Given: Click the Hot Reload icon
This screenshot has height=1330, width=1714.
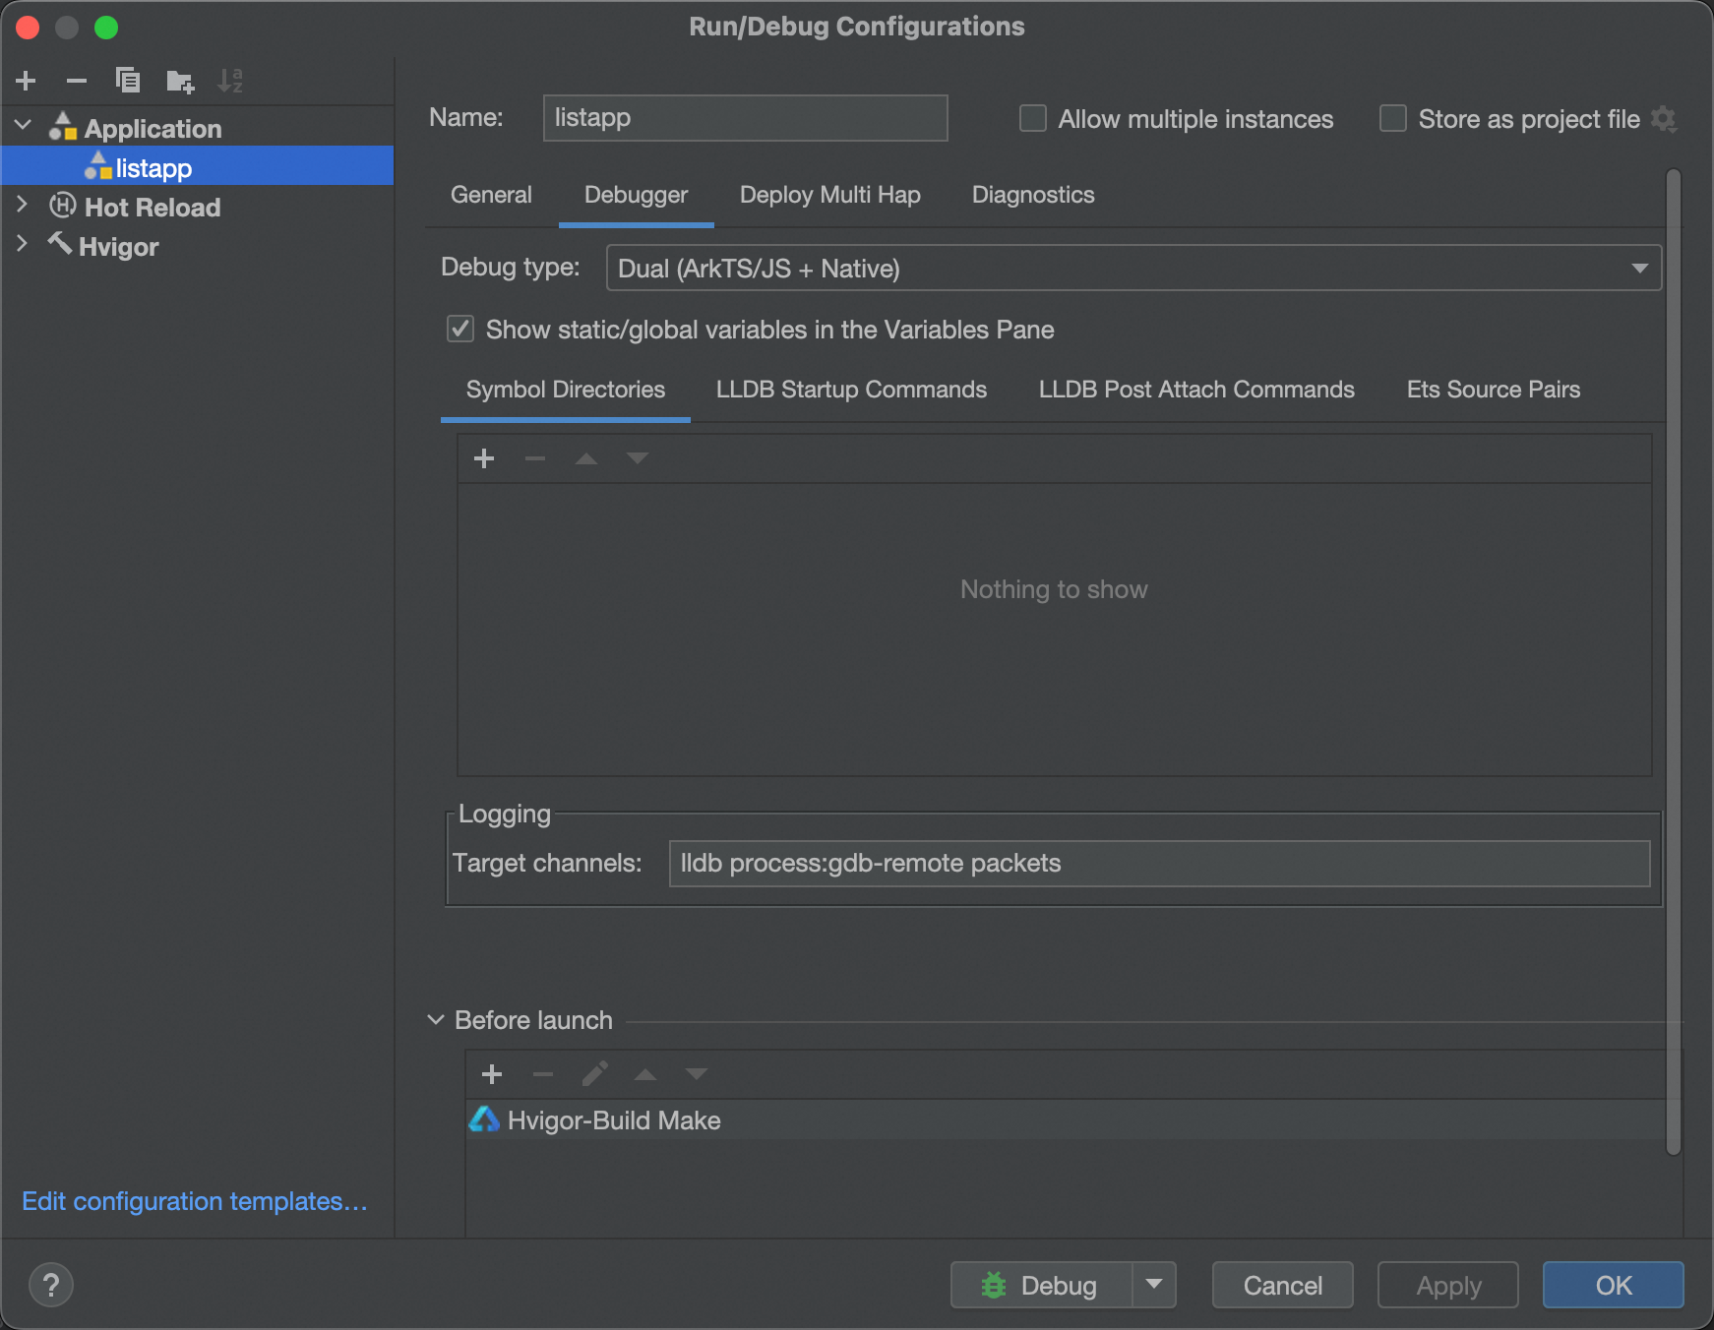Looking at the screenshot, I should pos(63,206).
